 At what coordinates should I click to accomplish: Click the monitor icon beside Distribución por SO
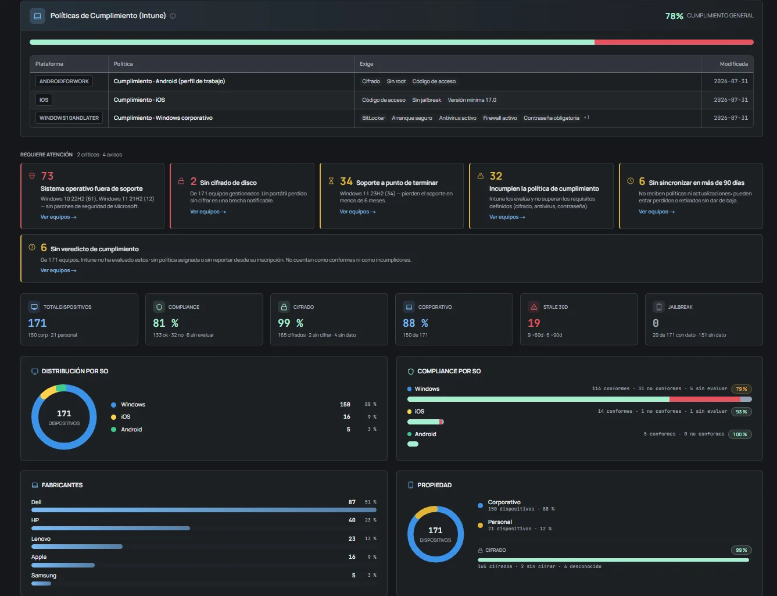pyautogui.click(x=35, y=371)
